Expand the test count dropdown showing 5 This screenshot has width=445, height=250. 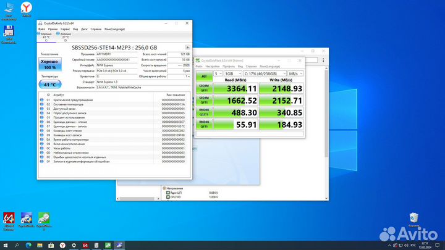point(217,73)
